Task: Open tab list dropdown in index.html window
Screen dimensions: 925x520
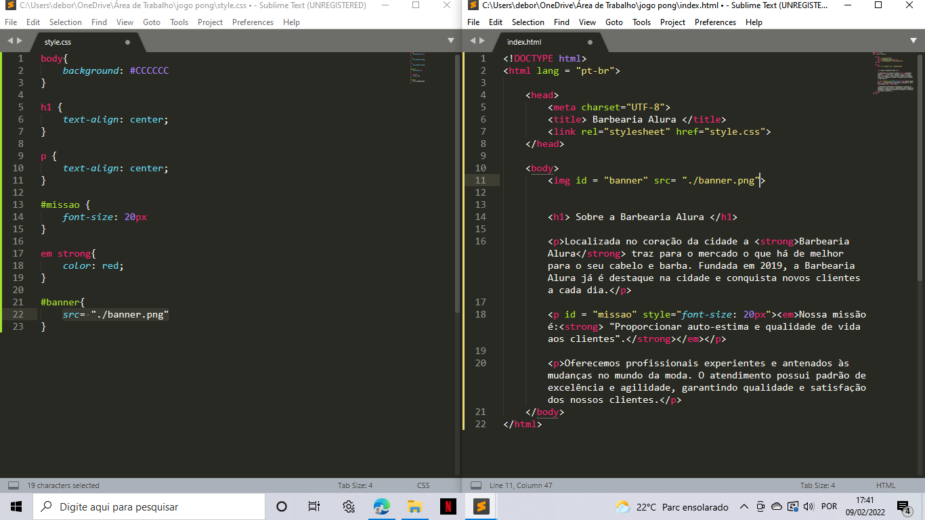Action: [x=913, y=41]
